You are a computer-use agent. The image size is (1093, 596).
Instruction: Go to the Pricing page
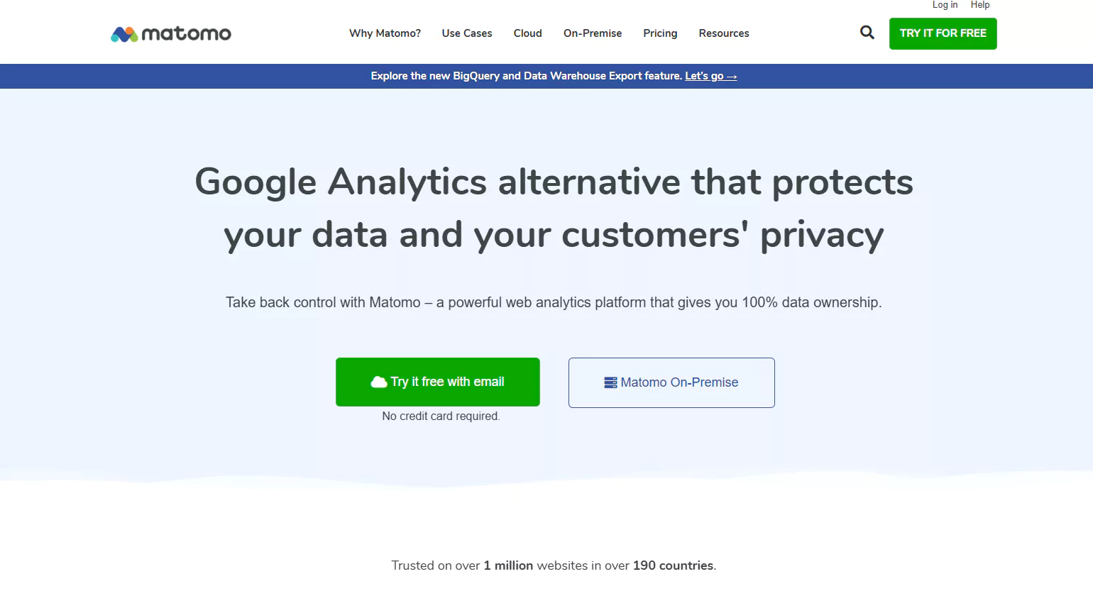click(660, 33)
